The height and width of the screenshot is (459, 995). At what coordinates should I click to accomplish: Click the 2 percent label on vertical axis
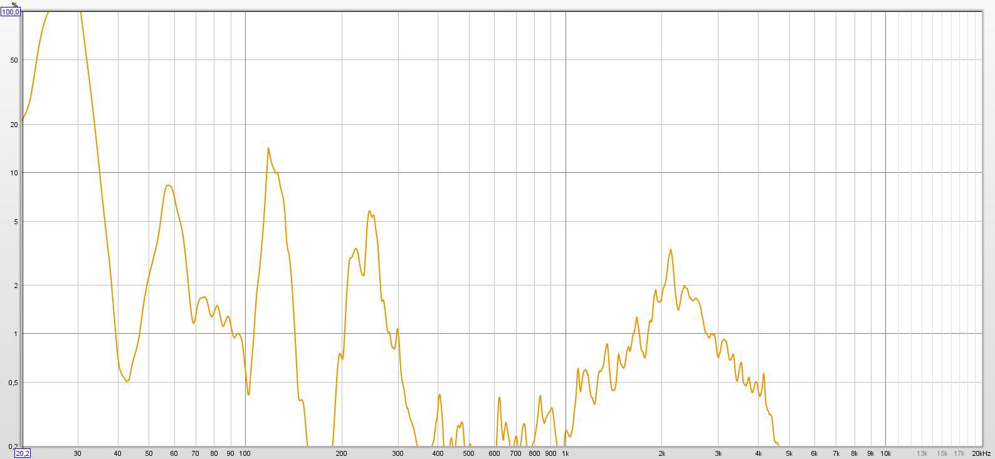pos(16,286)
